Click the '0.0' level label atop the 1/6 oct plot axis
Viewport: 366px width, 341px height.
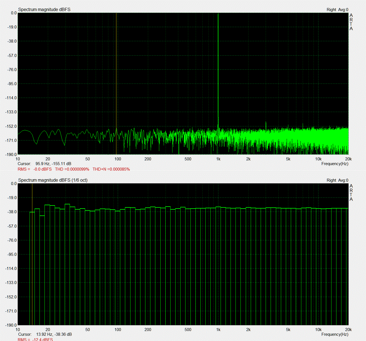[x=14, y=184]
